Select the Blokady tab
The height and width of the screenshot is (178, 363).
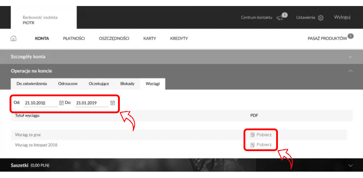pos(127,84)
